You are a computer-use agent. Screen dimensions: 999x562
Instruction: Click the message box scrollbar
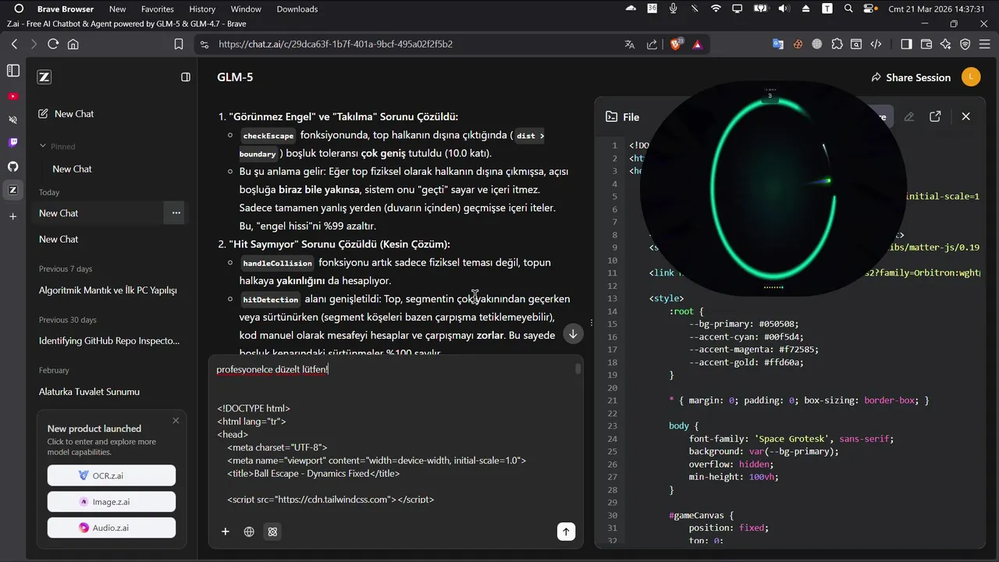(578, 368)
